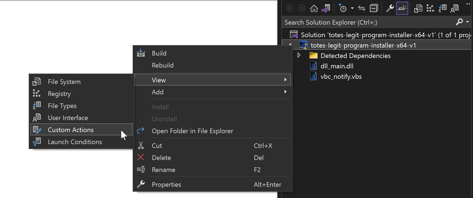Click the Collapse All toolbar icon
Screen dimensions: 473x198
(x=374, y=8)
